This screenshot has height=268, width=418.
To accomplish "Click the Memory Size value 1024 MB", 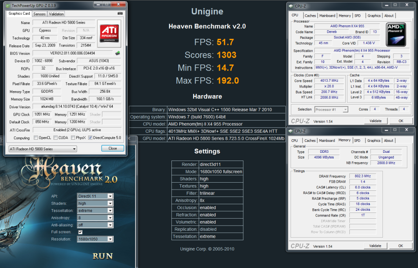I will click(x=47, y=99).
